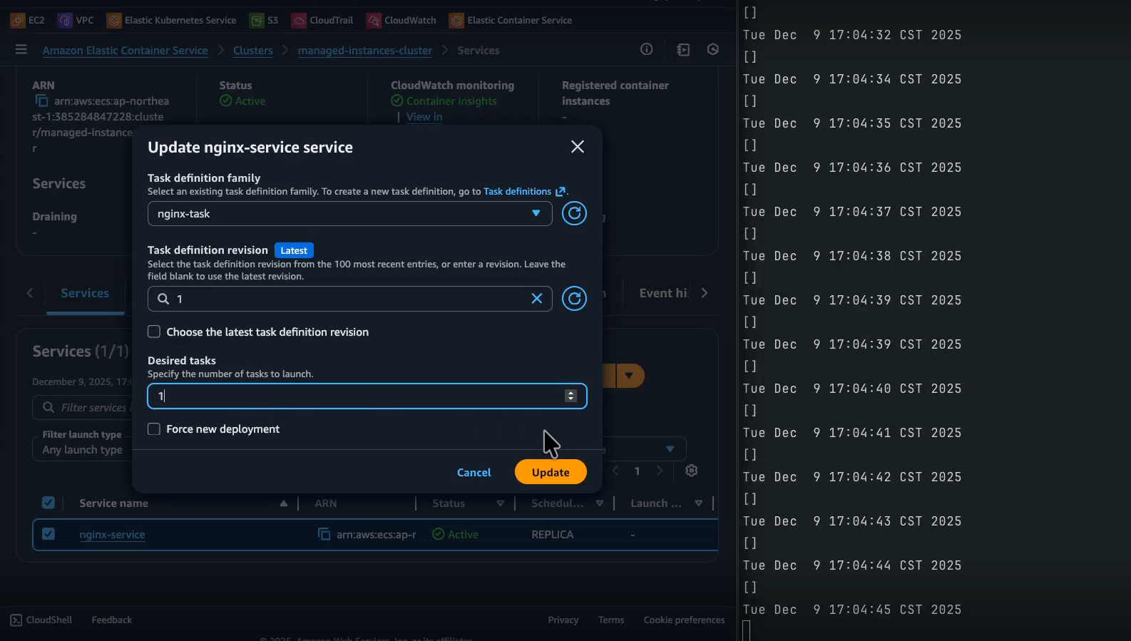The image size is (1131, 641).
Task: Open CloudShell from the footer
Action: [x=41, y=620]
